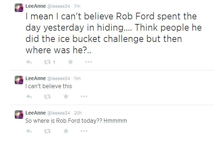The width and height of the screenshot is (224, 141).
Task: Click the "So where is Rob Ford today" tweet text
Action: [x=76, y=121]
